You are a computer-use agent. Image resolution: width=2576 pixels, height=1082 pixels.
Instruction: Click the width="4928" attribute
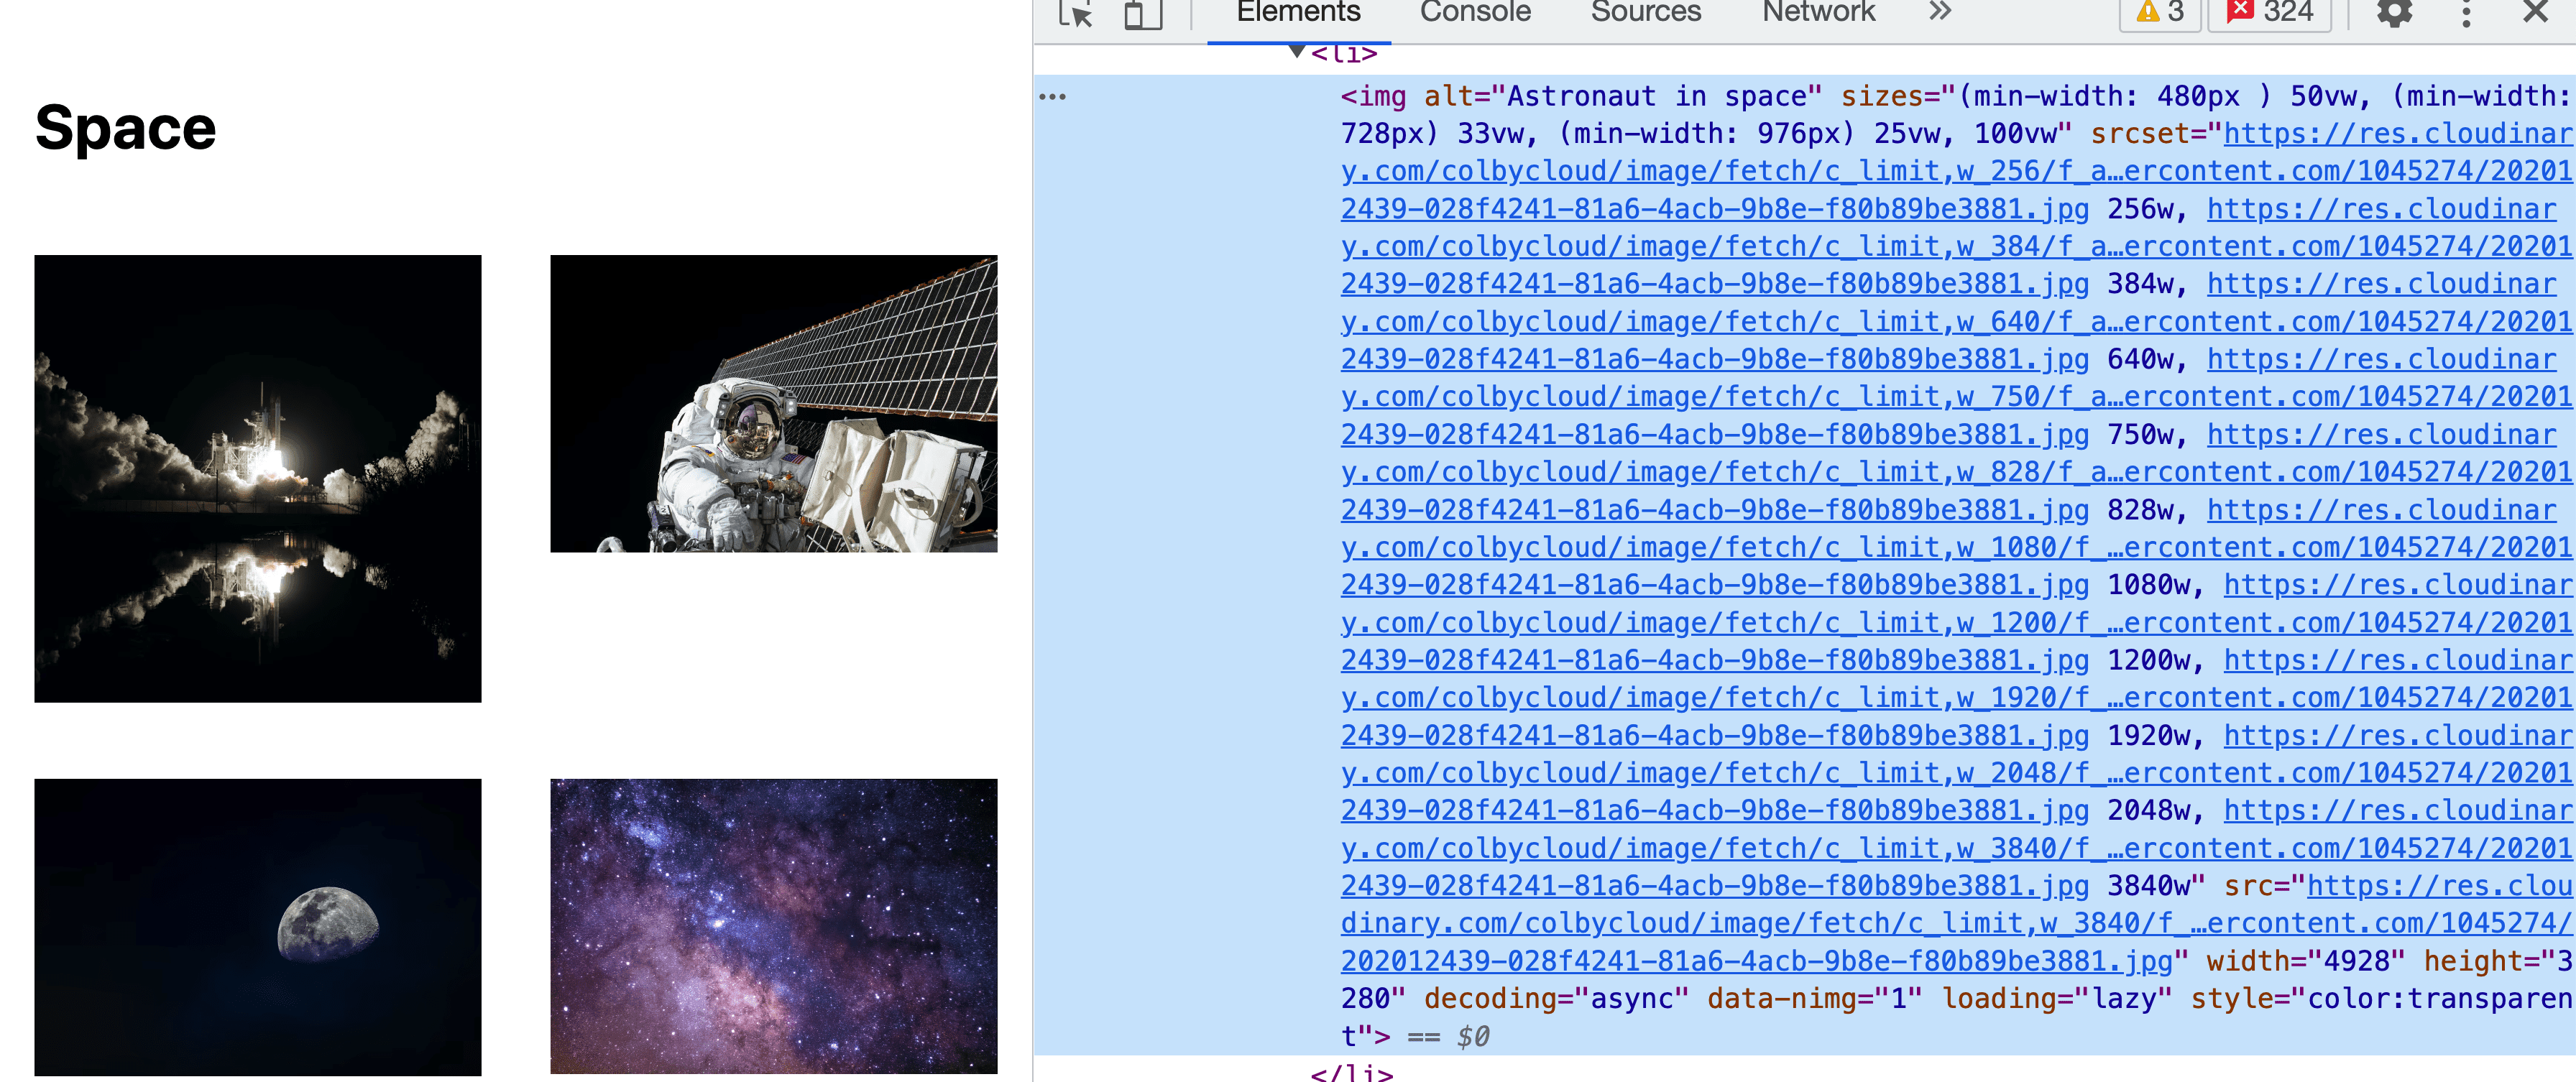pos(2305,961)
